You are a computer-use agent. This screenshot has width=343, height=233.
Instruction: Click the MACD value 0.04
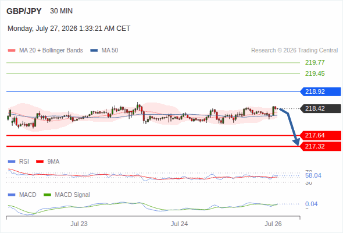pyautogui.click(x=311, y=204)
